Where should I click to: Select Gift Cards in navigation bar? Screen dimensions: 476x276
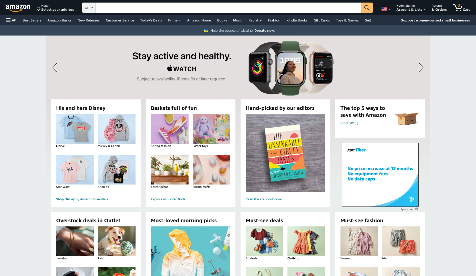tap(322, 20)
